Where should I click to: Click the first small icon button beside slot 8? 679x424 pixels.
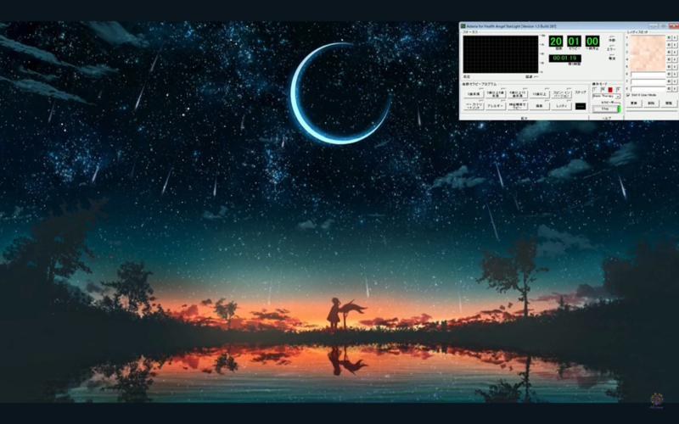669,88
